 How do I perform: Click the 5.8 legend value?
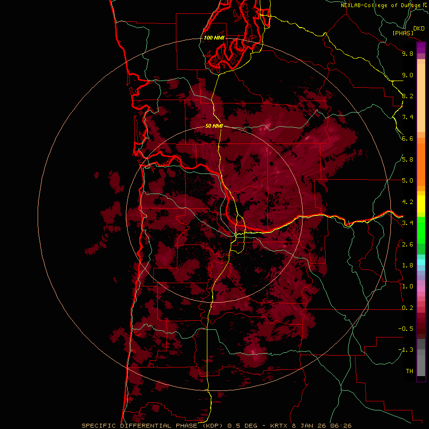408,159
